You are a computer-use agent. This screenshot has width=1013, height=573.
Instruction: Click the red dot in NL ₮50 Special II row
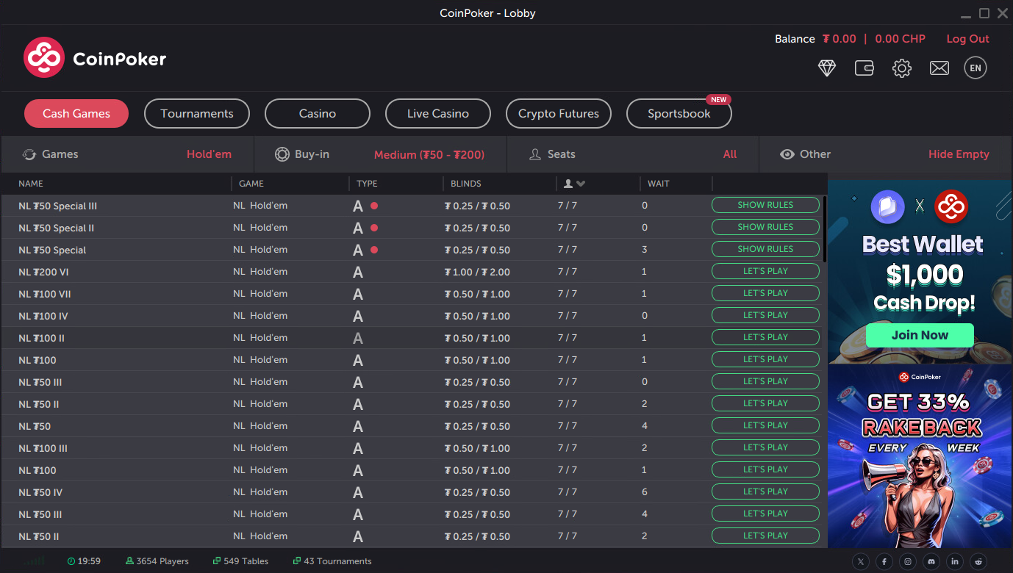[x=374, y=228]
